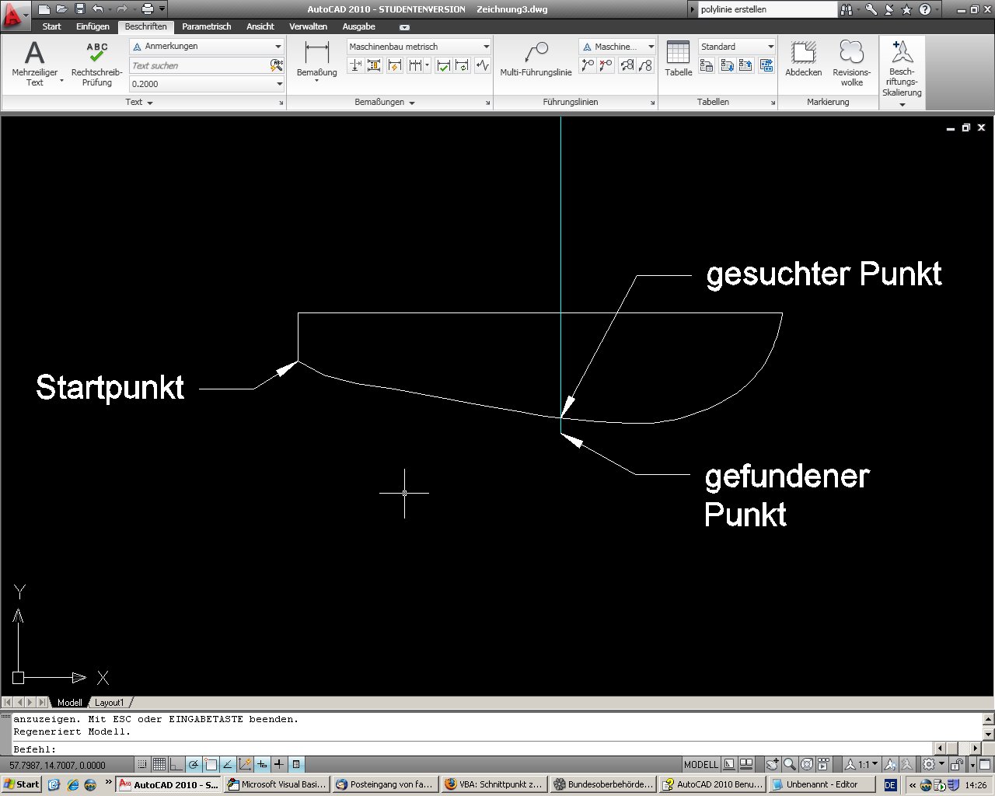Open the Standard table style dropdown
Viewport: 995px width, 796px height.
click(737, 47)
